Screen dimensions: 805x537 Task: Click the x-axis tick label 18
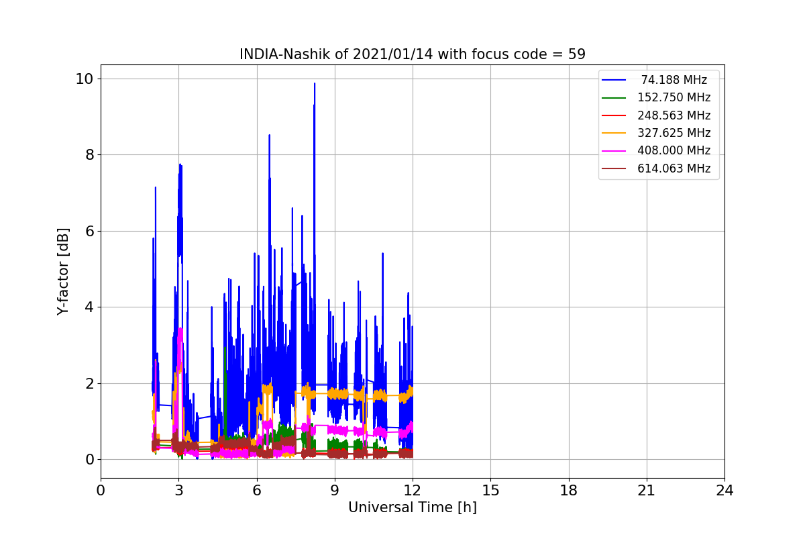coord(569,491)
